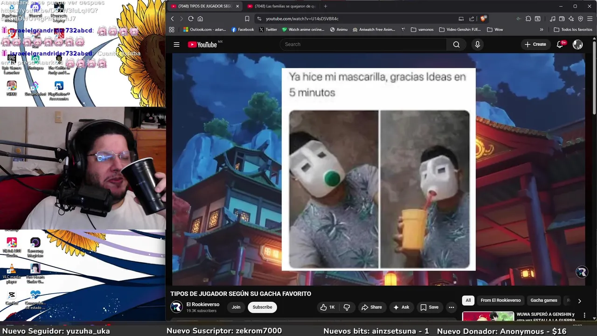Open Wow bookmarks folder
The image size is (597, 336).
[495, 29]
